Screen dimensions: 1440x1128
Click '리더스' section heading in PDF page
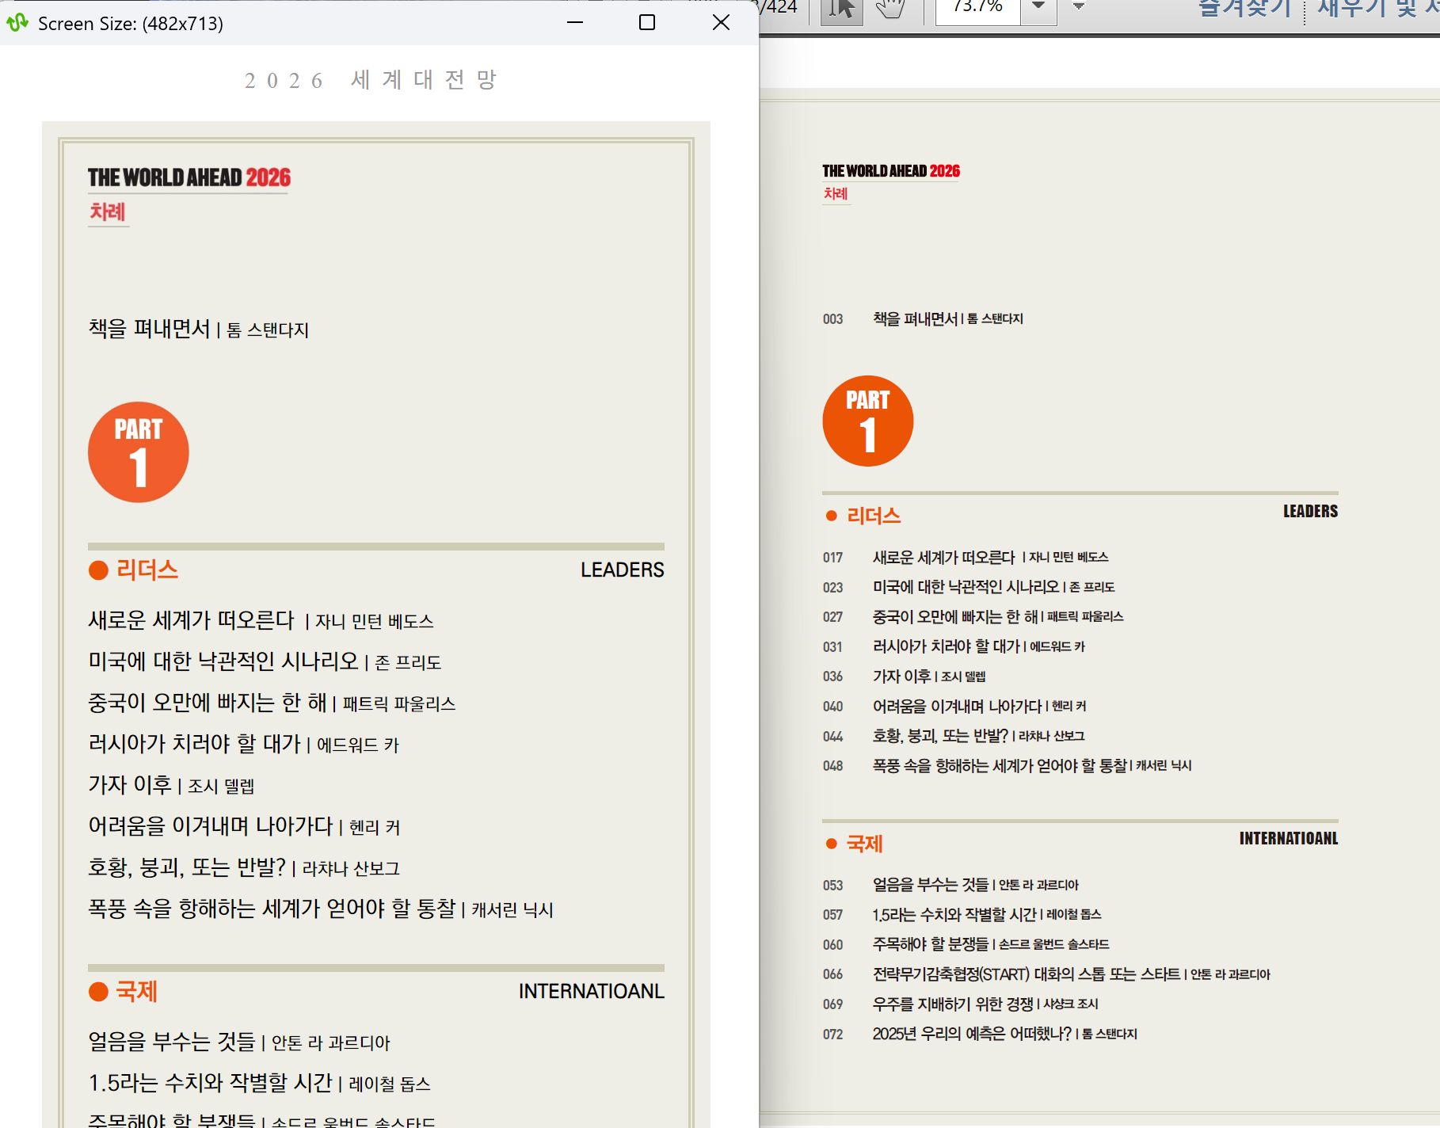(874, 516)
